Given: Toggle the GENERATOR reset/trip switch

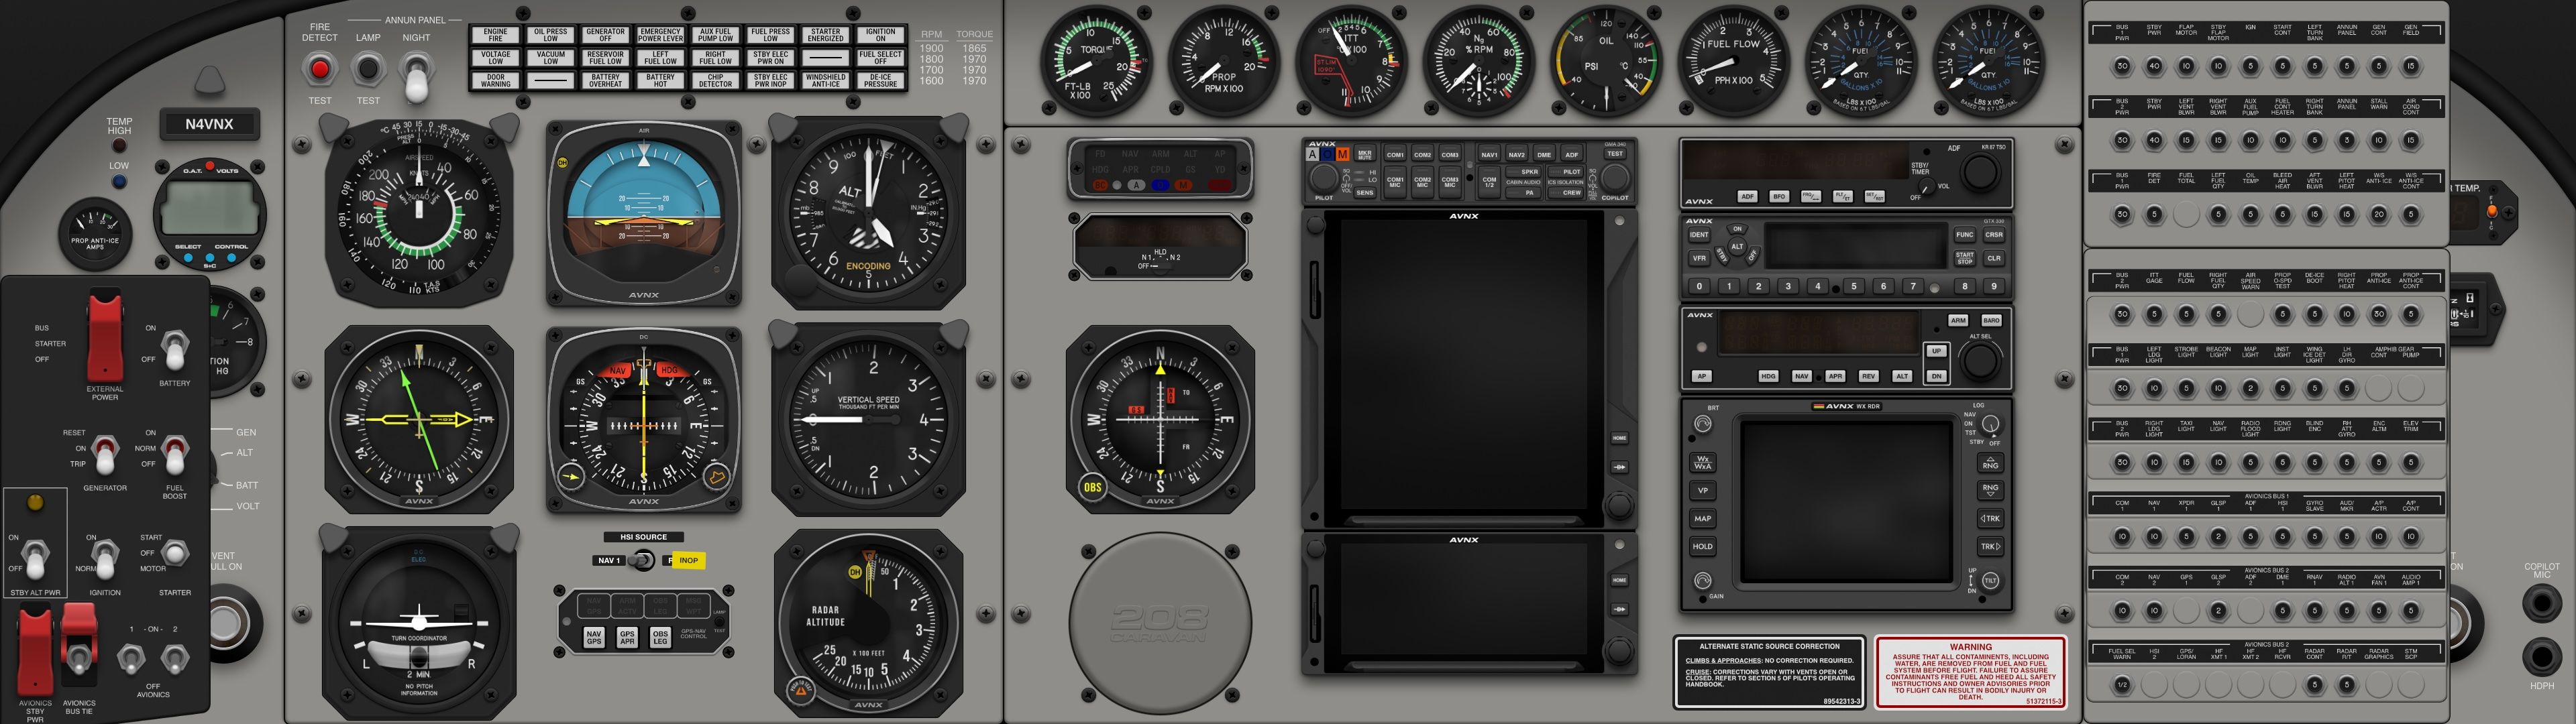Looking at the screenshot, I should [x=105, y=455].
